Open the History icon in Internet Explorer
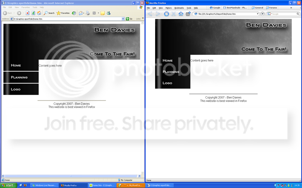 pos(74,13)
